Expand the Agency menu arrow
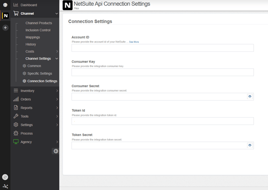This screenshot has width=268, height=190. (x=57, y=142)
